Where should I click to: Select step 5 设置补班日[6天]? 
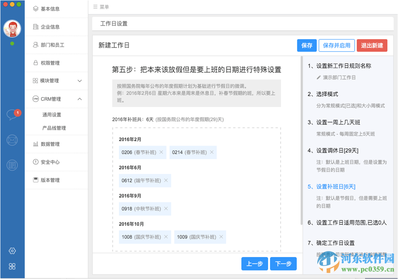[x=331, y=187]
